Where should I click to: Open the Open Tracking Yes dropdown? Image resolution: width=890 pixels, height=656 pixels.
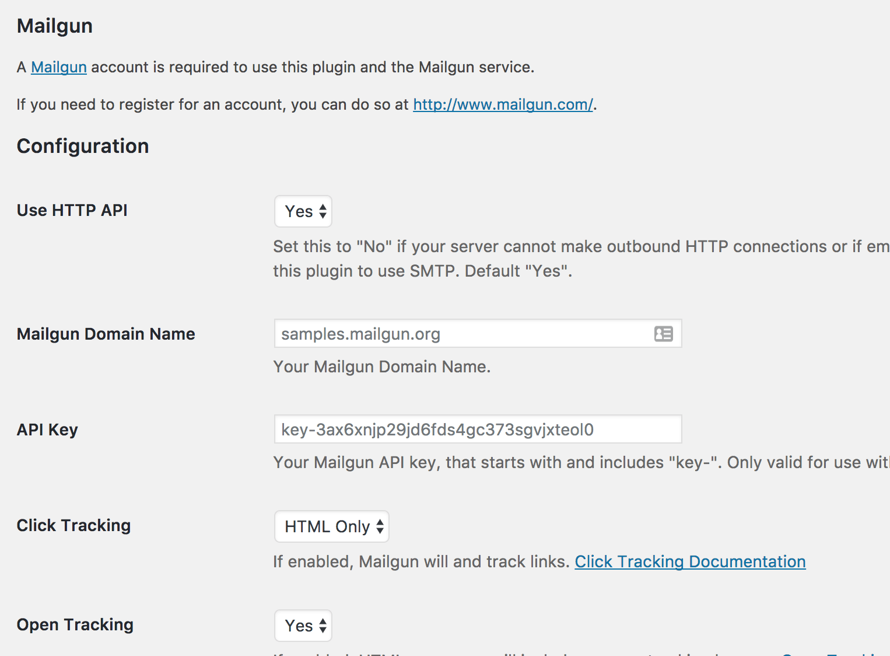pyautogui.click(x=303, y=626)
